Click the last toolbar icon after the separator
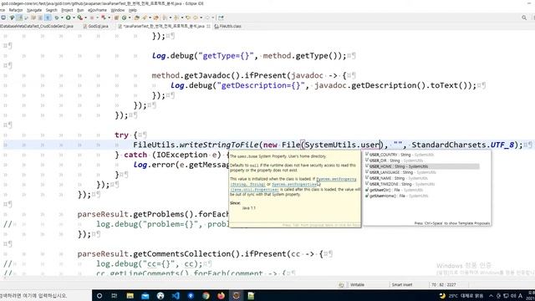Screen dimensions: 535x301 coord(221,18)
